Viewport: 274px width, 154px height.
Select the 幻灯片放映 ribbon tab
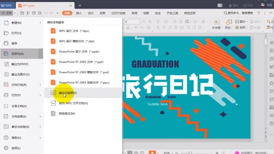pyautogui.click(x=119, y=13)
